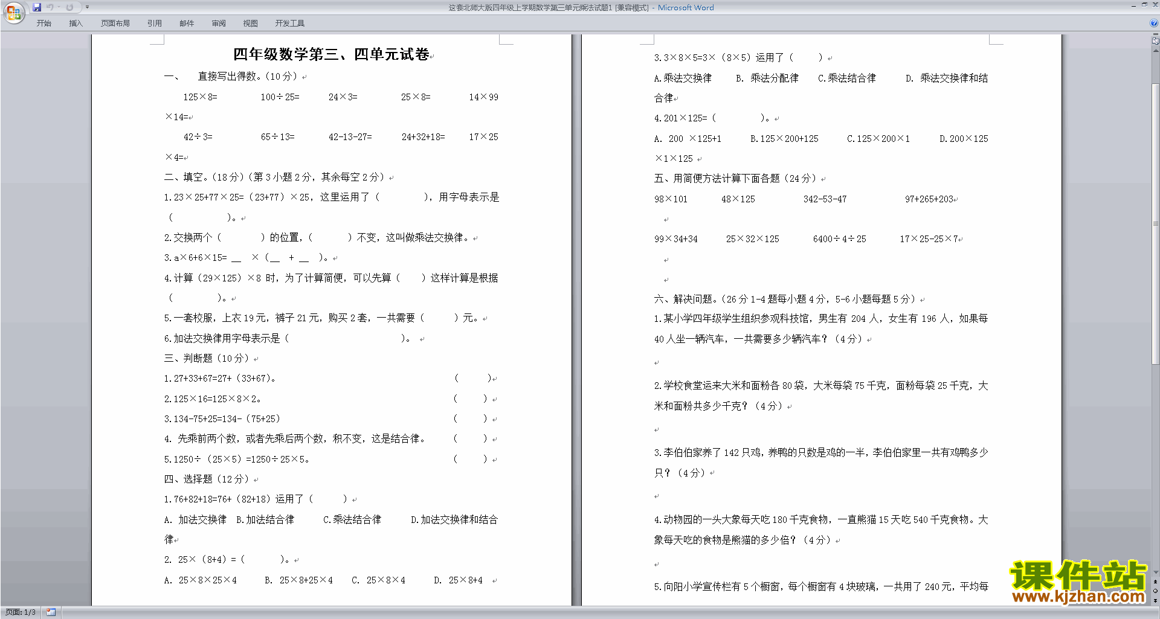The height and width of the screenshot is (619, 1160).
Task: Click option C.125×200×1
Action: pyautogui.click(x=878, y=138)
